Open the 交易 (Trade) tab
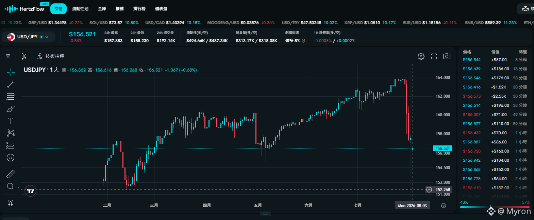The image size is (534, 220). coord(59,9)
